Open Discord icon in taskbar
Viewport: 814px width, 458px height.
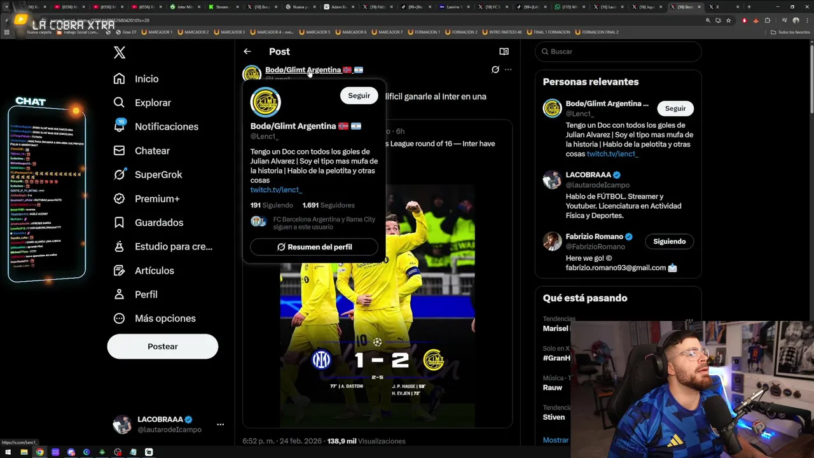(x=71, y=452)
